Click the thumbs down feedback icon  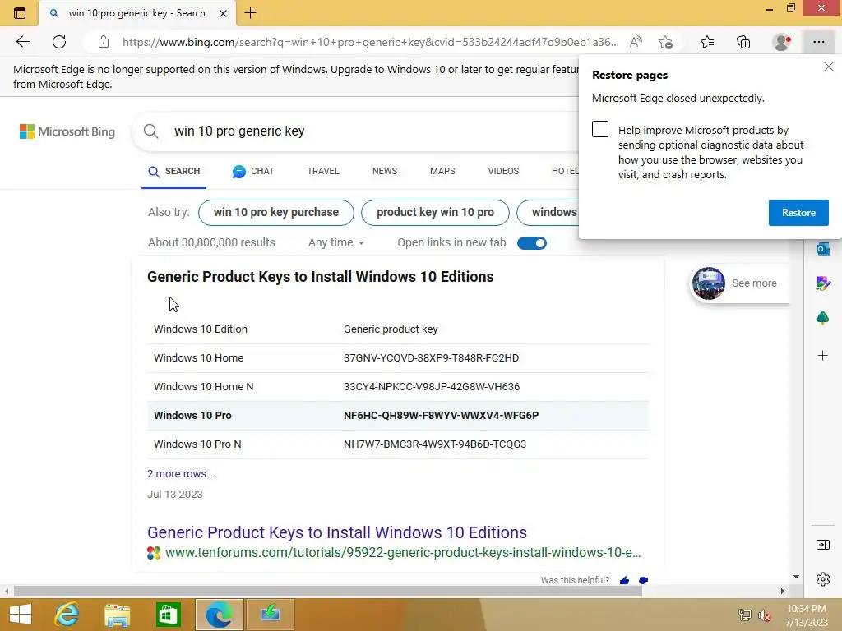coord(643,581)
